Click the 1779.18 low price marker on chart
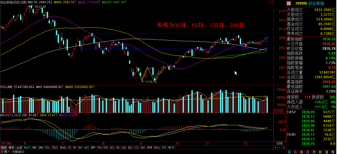 [x=151, y=82]
